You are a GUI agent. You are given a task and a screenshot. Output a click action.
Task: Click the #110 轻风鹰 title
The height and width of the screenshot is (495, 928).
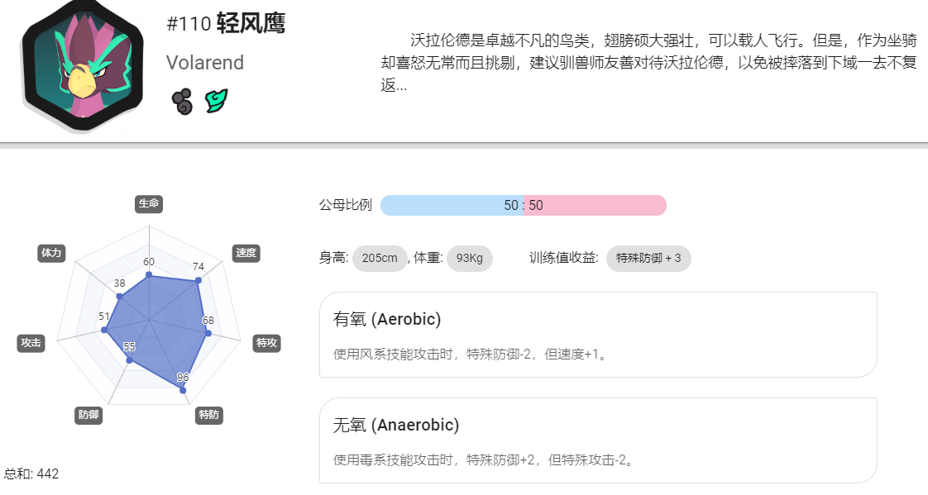click(x=226, y=24)
